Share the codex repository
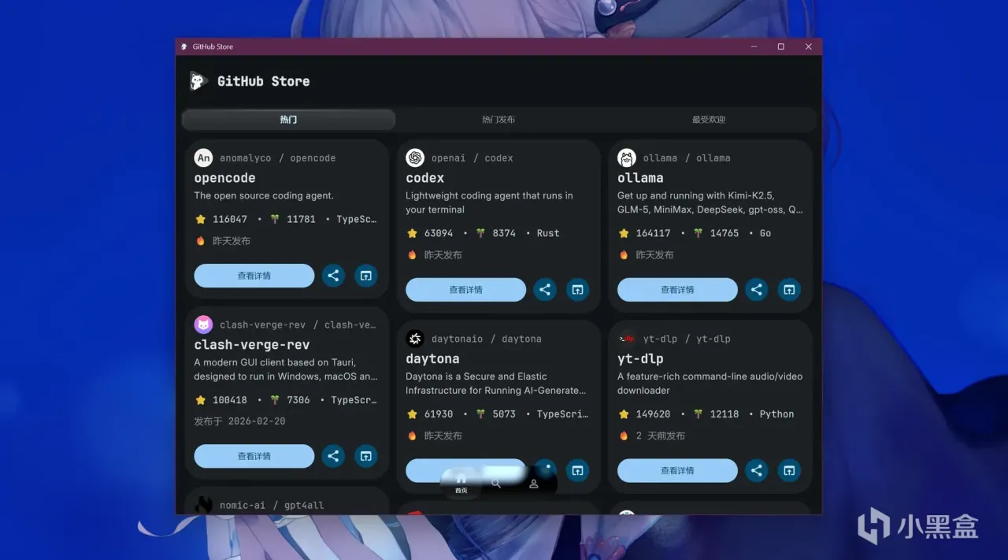 click(545, 290)
